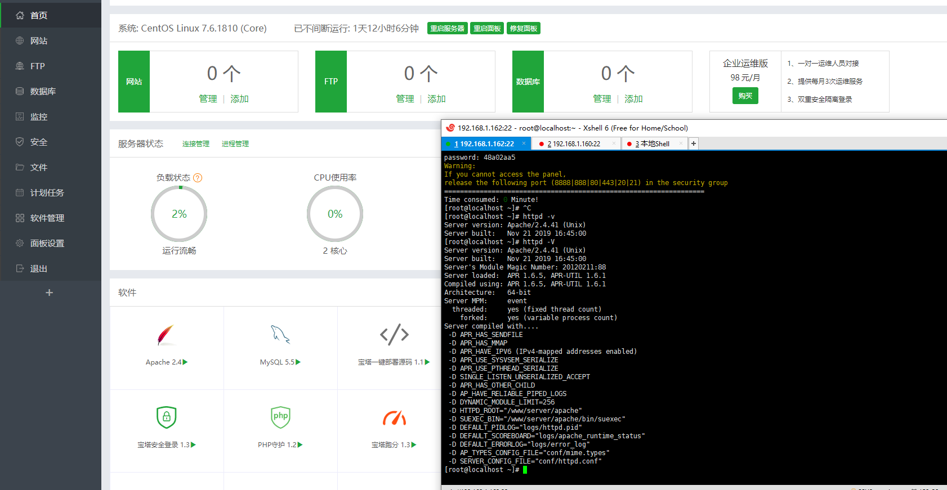Screen dimensions: 947x490
Task: Click the chart icon beside 监控
Action: click(x=20, y=116)
